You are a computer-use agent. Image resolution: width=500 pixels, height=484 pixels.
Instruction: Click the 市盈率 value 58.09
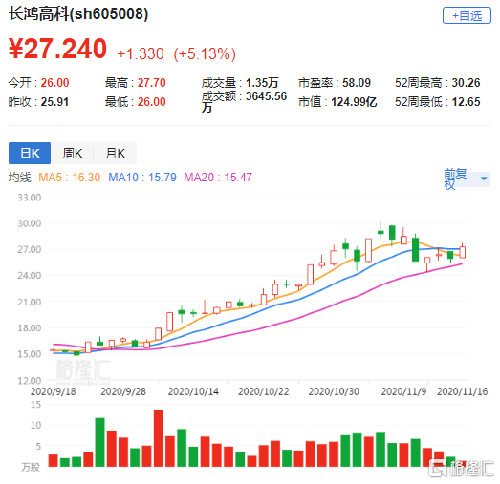pos(357,83)
